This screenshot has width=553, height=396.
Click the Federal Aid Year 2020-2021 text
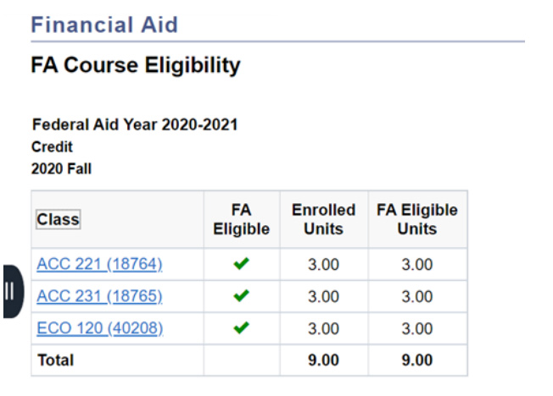point(134,125)
